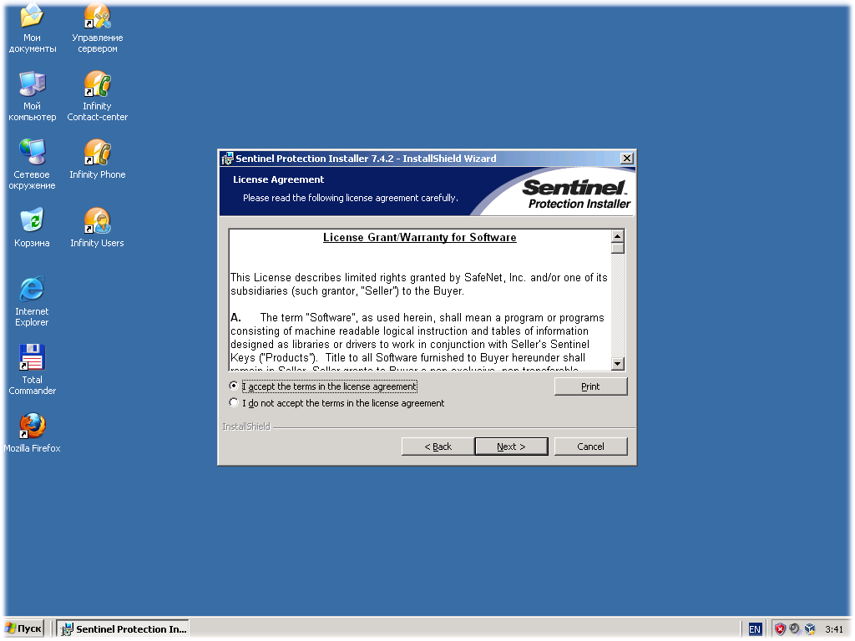Click the taskbar clock showing 3:41
The height and width of the screenshot is (641, 855).
click(834, 629)
